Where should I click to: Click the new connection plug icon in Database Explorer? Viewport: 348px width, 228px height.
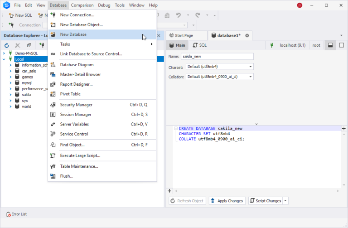41,45
